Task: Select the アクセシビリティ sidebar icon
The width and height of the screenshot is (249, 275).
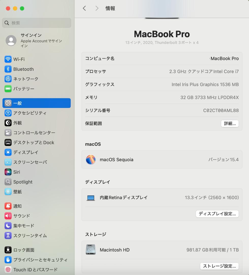Action: (7, 113)
